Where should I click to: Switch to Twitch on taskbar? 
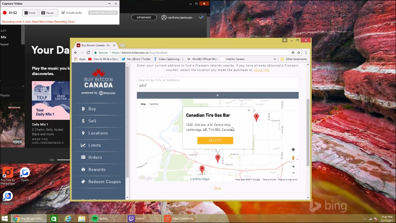pos(144,219)
